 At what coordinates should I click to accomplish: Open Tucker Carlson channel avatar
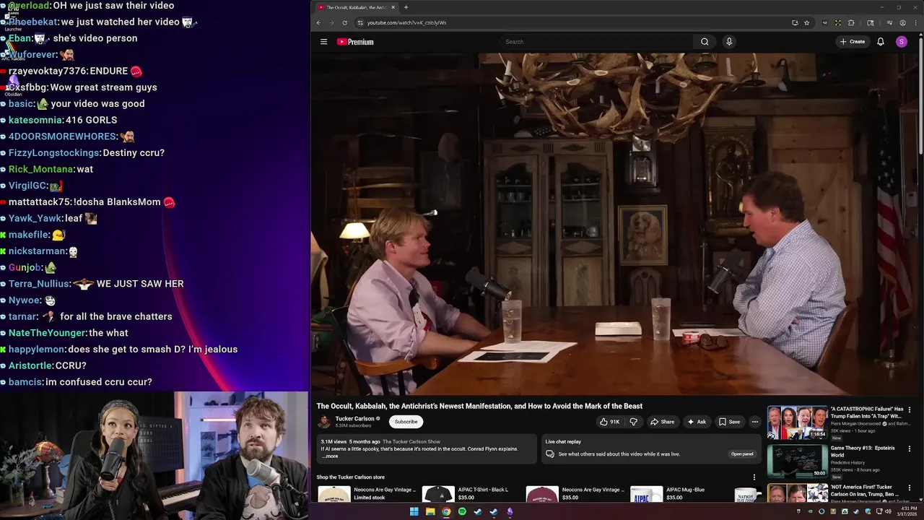[324, 422]
